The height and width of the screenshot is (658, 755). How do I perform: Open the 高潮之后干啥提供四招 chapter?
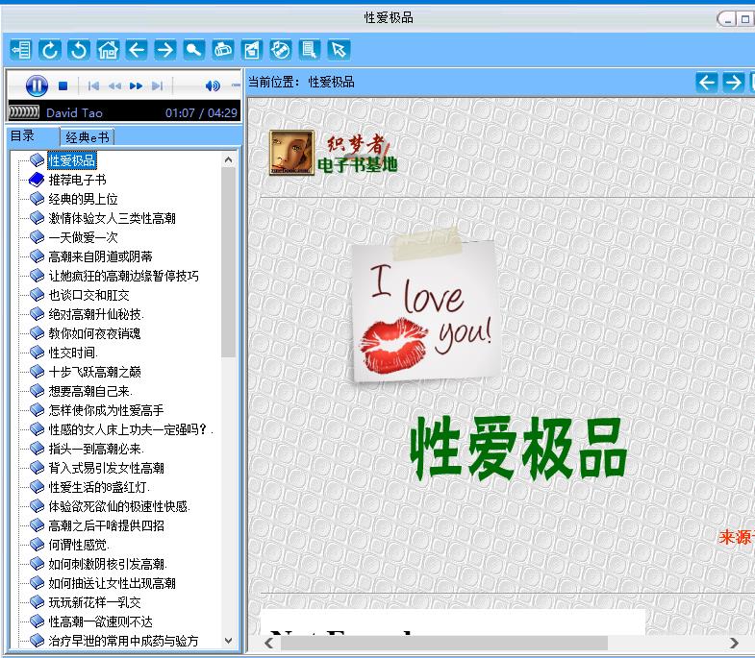tap(106, 525)
